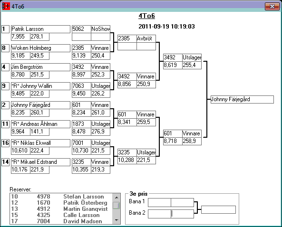Click the NoShow status cell for 5062

click(x=100, y=29)
